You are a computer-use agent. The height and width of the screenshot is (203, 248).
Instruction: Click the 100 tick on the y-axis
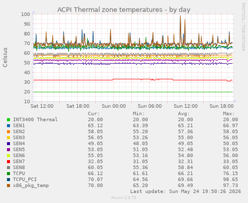click(25, 14)
